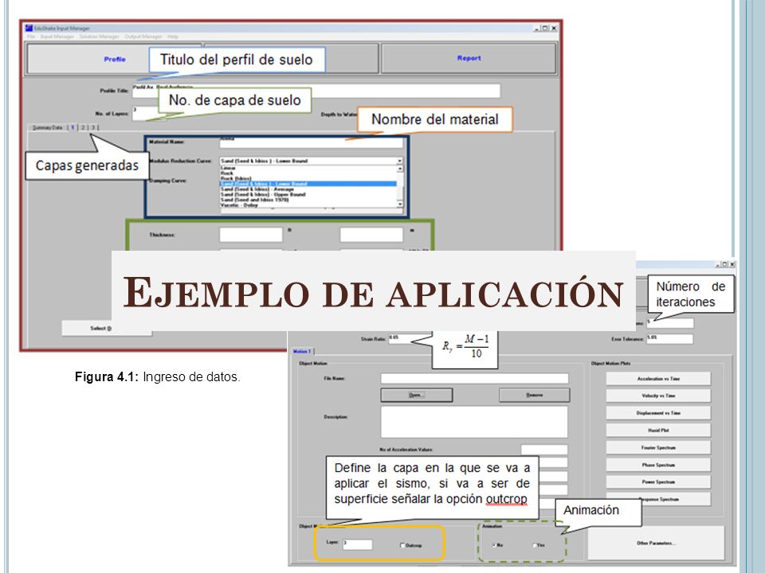Click the Profile button

pyautogui.click(x=115, y=59)
